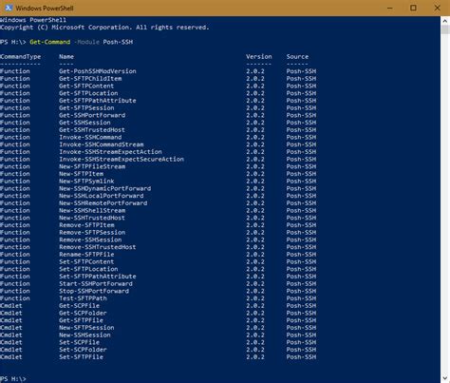Select Get-SFTPSession function name
The width and height of the screenshot is (450, 383).
pyautogui.click(x=86, y=107)
